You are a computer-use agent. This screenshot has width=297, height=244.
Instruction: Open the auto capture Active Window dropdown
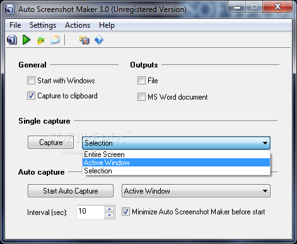pyautogui.click(x=196, y=191)
